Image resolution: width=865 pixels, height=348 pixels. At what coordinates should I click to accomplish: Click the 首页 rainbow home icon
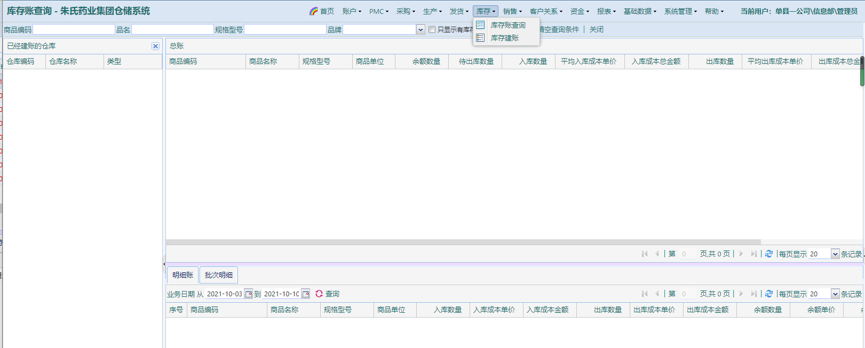point(313,11)
